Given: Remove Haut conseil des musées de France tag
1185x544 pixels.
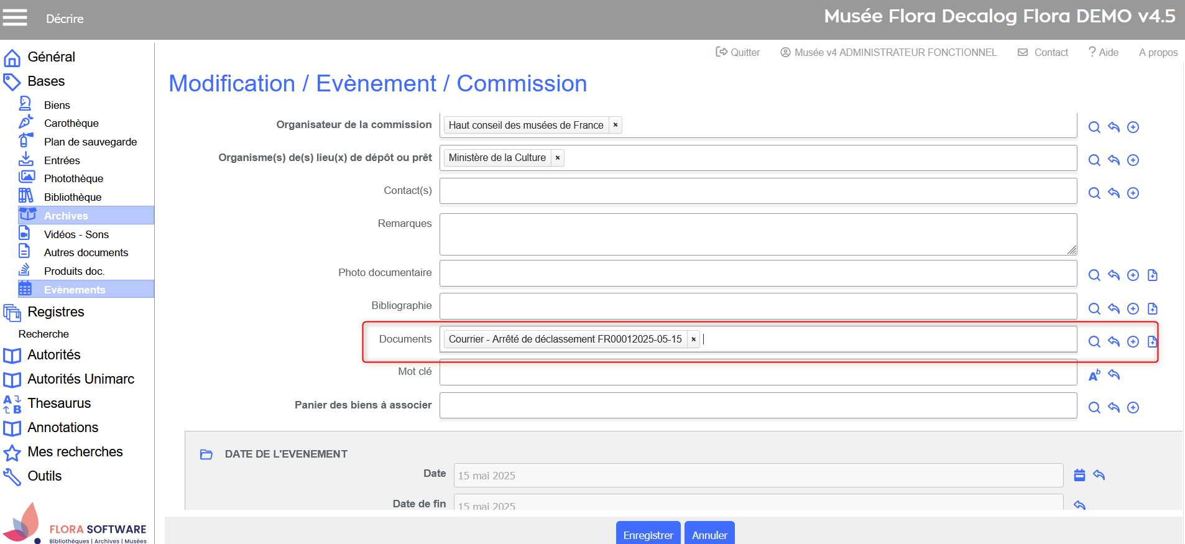Looking at the screenshot, I should (615, 125).
